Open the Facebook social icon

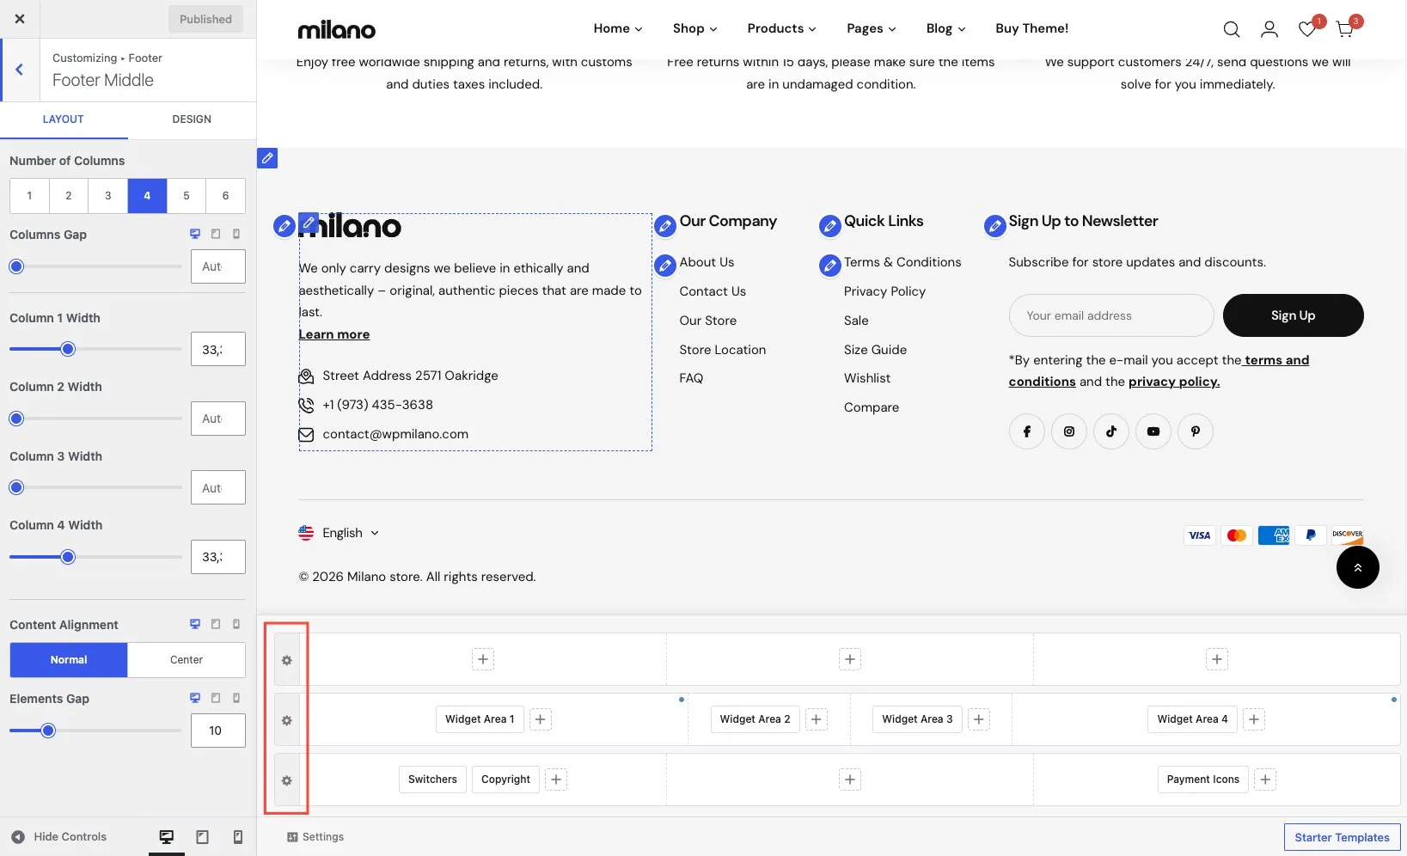pos(1027,431)
